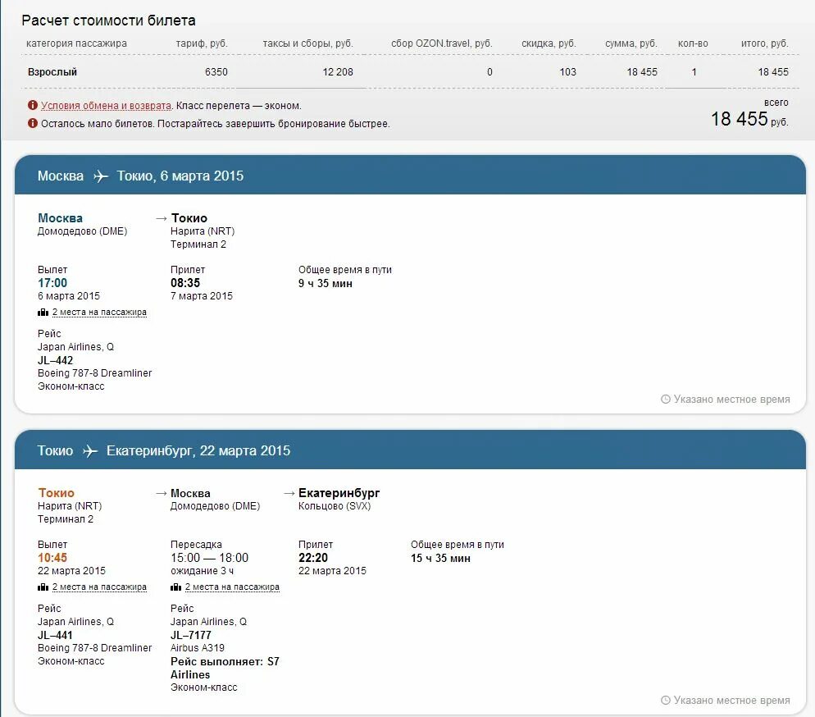Open baggage allowance link under transfer 15:00 — 18:00
This screenshot has width=815, height=717.
pos(232,587)
